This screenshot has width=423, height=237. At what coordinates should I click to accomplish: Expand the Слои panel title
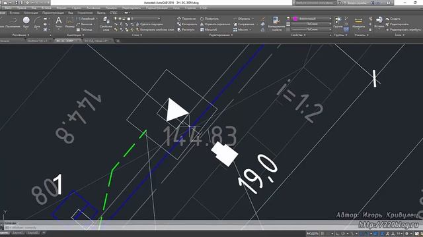(137, 35)
